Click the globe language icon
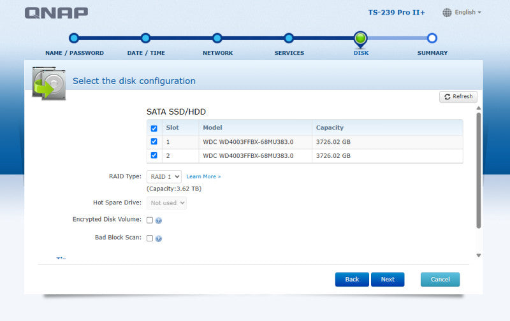This screenshot has width=510, height=321. tap(447, 12)
